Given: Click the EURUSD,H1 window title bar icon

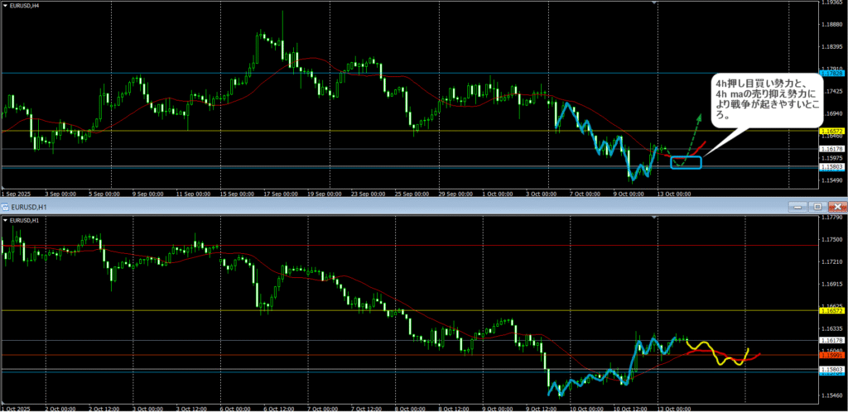Looking at the screenshot, I should [x=5, y=205].
